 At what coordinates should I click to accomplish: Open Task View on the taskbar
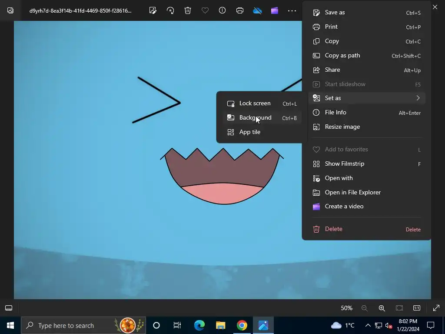177,325
